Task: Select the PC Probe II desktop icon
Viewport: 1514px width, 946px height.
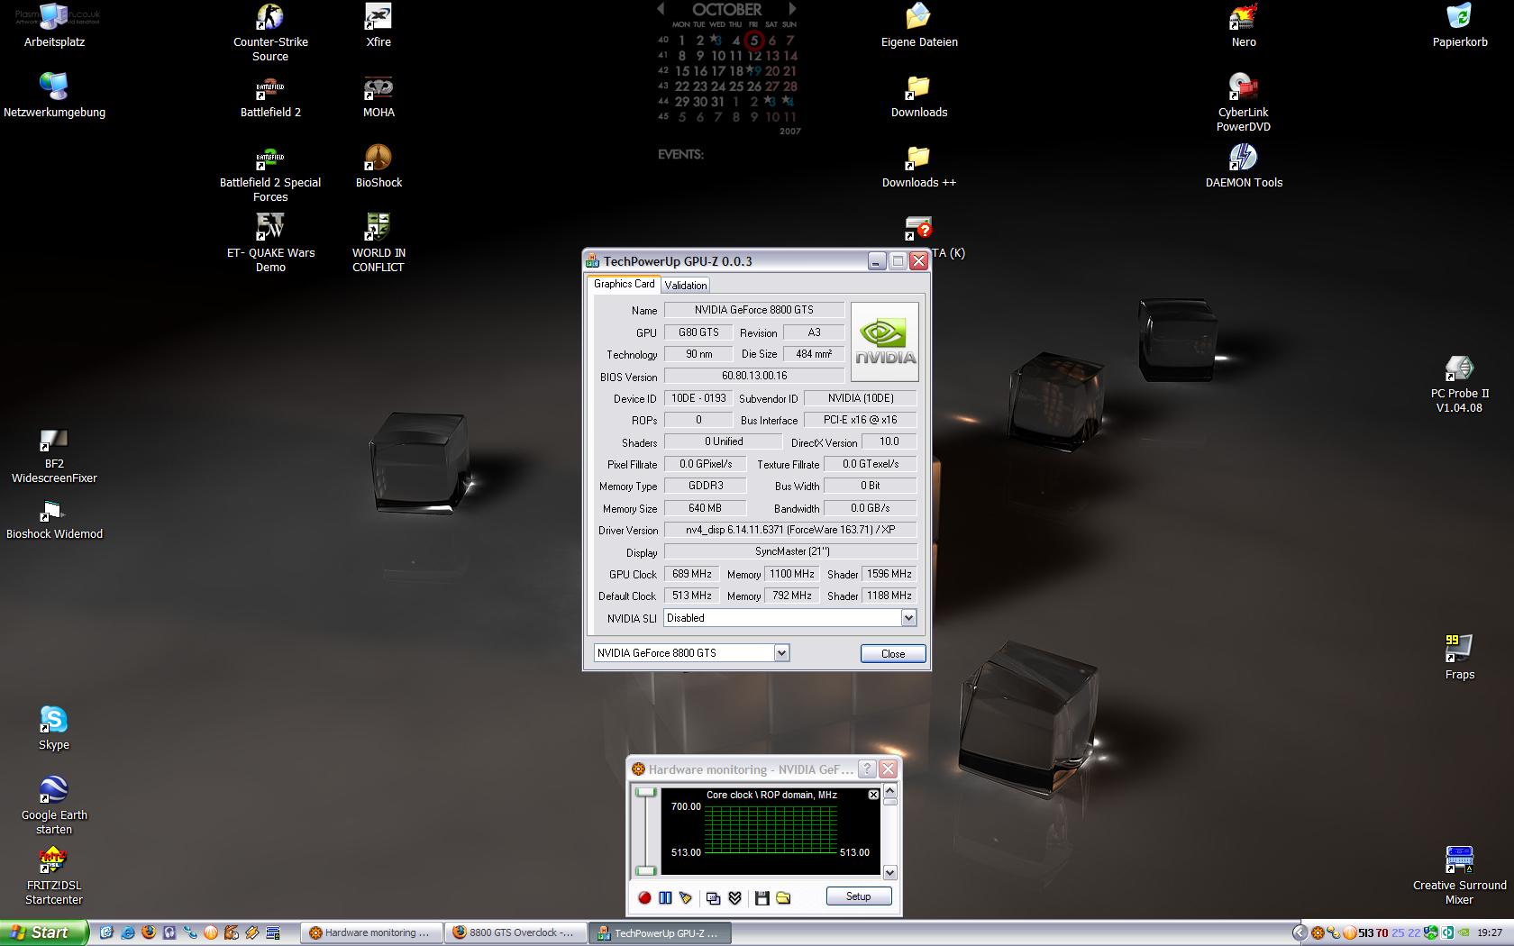Action: pos(1460,384)
